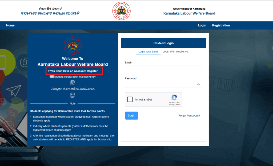Screen dimensions: 273x166
Task: Click the Student Login panel header
Action: click(163, 43)
